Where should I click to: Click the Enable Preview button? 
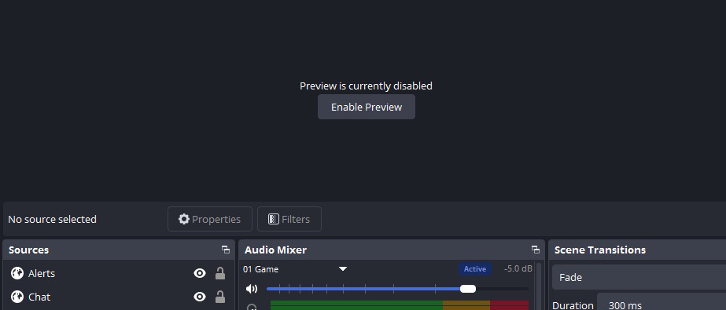coord(367,107)
